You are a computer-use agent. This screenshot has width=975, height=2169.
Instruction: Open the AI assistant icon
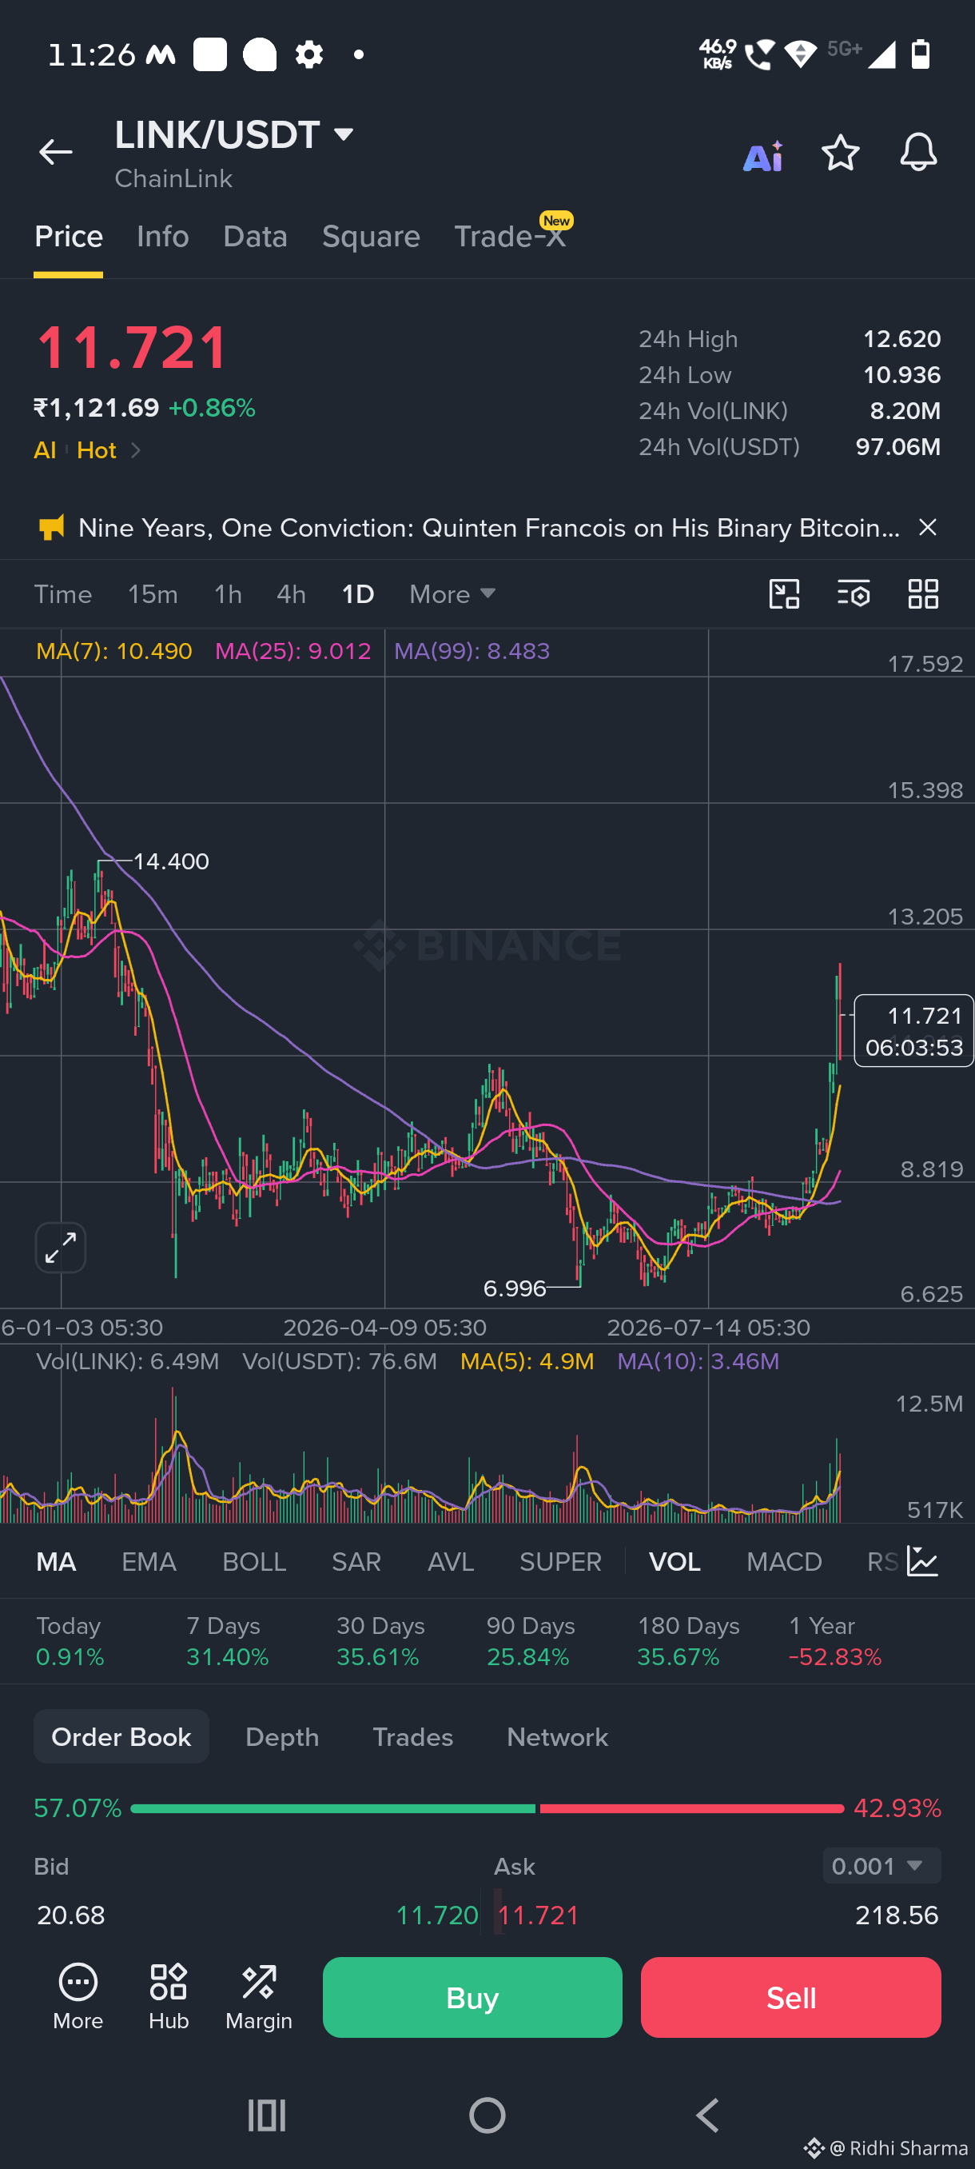763,156
